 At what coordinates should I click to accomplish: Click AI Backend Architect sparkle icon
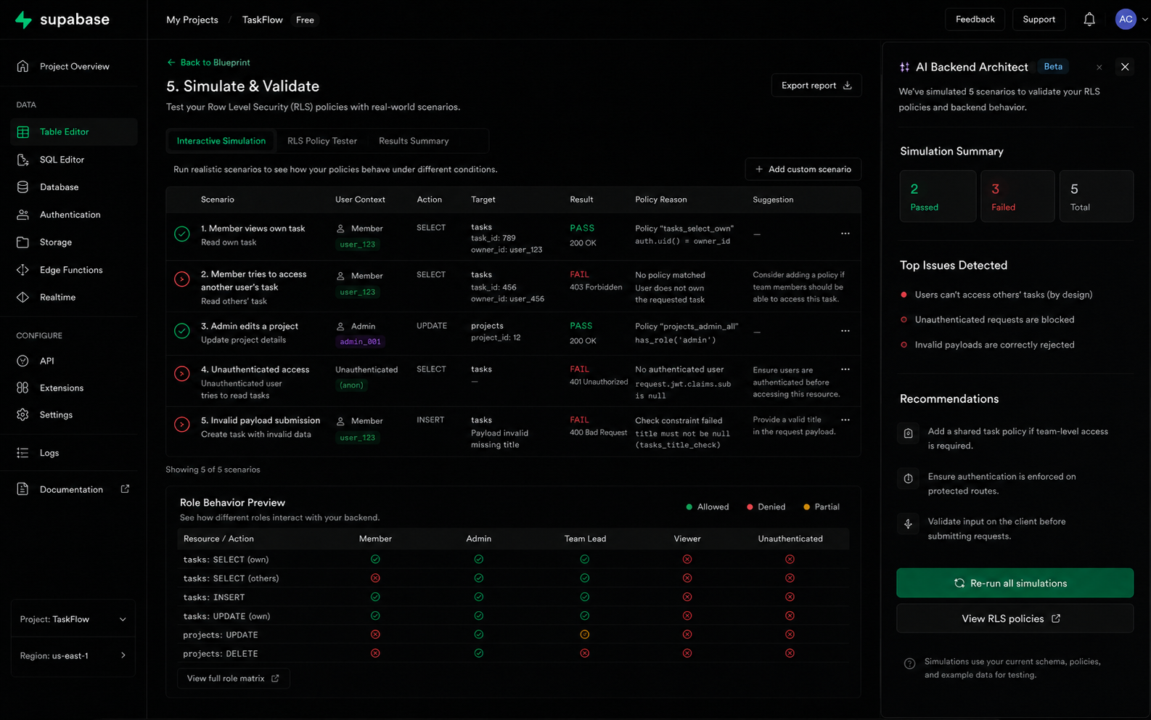coord(904,67)
